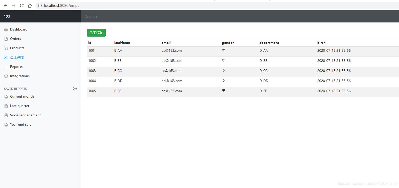Click the email column header
Image resolution: width=399 pixels, height=188 pixels.
point(166,43)
